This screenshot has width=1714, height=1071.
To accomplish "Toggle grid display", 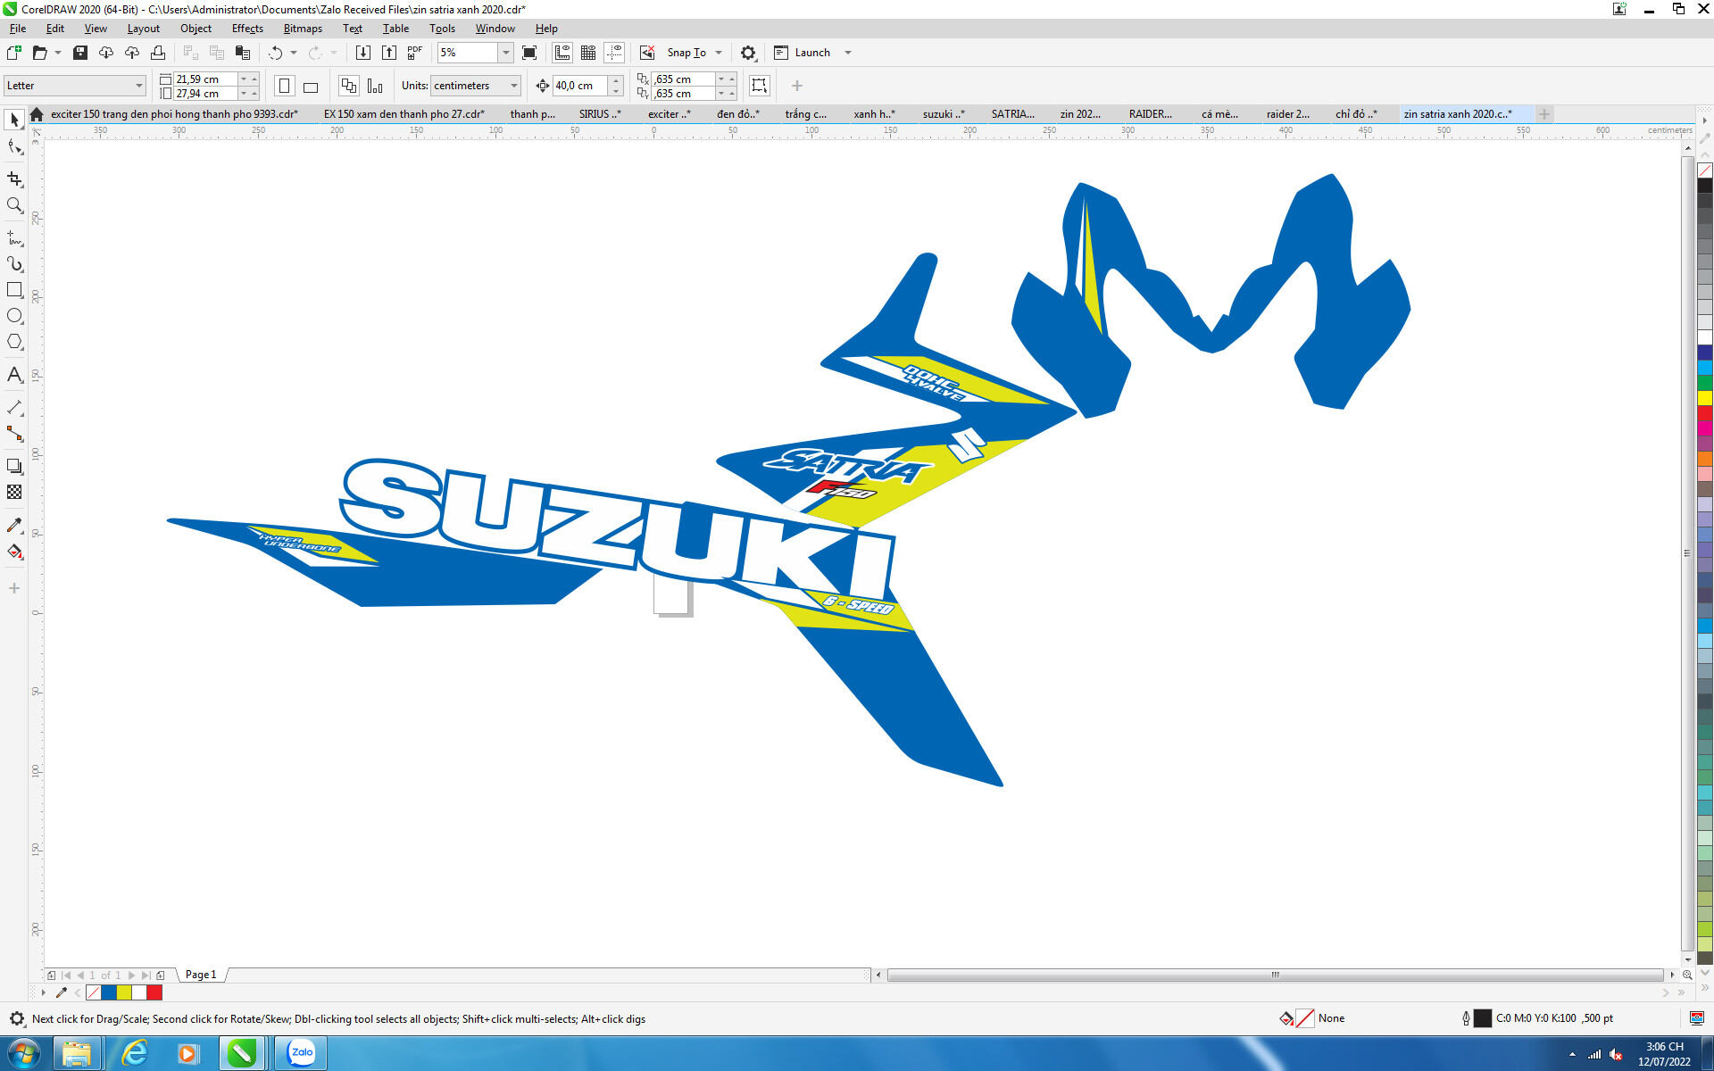I will pos(588,53).
